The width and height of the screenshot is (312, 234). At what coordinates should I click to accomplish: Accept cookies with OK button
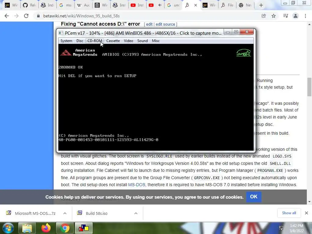pos(254,197)
